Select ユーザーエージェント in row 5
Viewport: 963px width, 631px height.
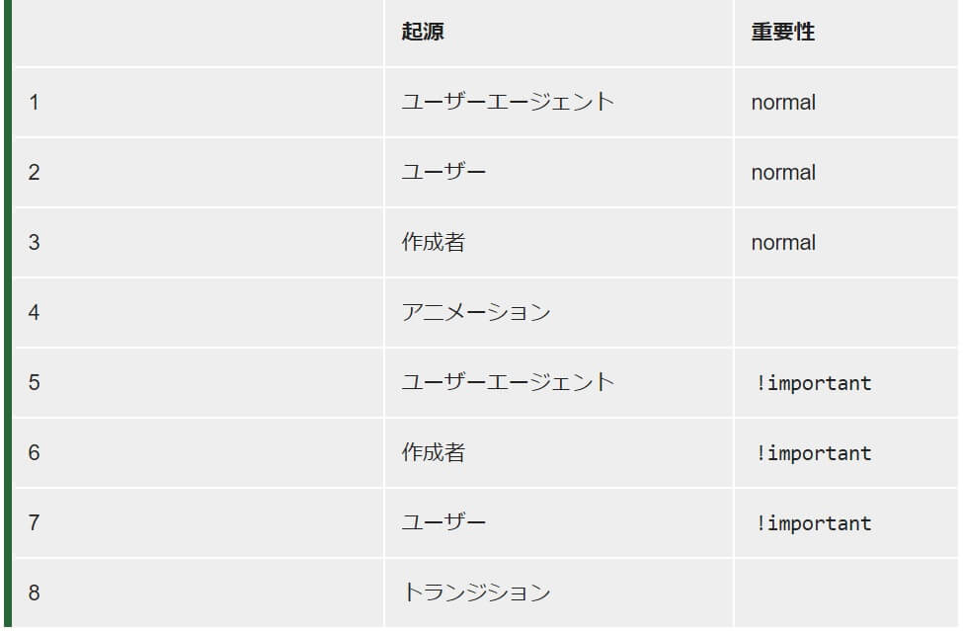pyautogui.click(x=508, y=382)
